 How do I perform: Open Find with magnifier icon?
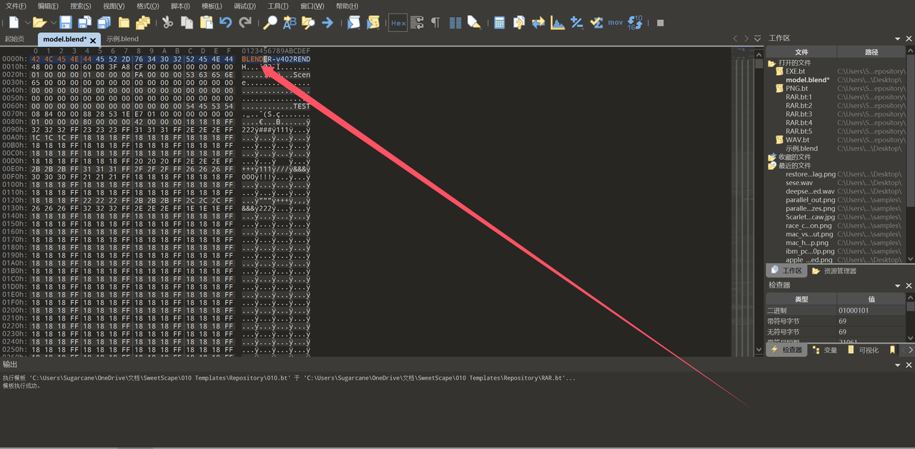click(270, 23)
